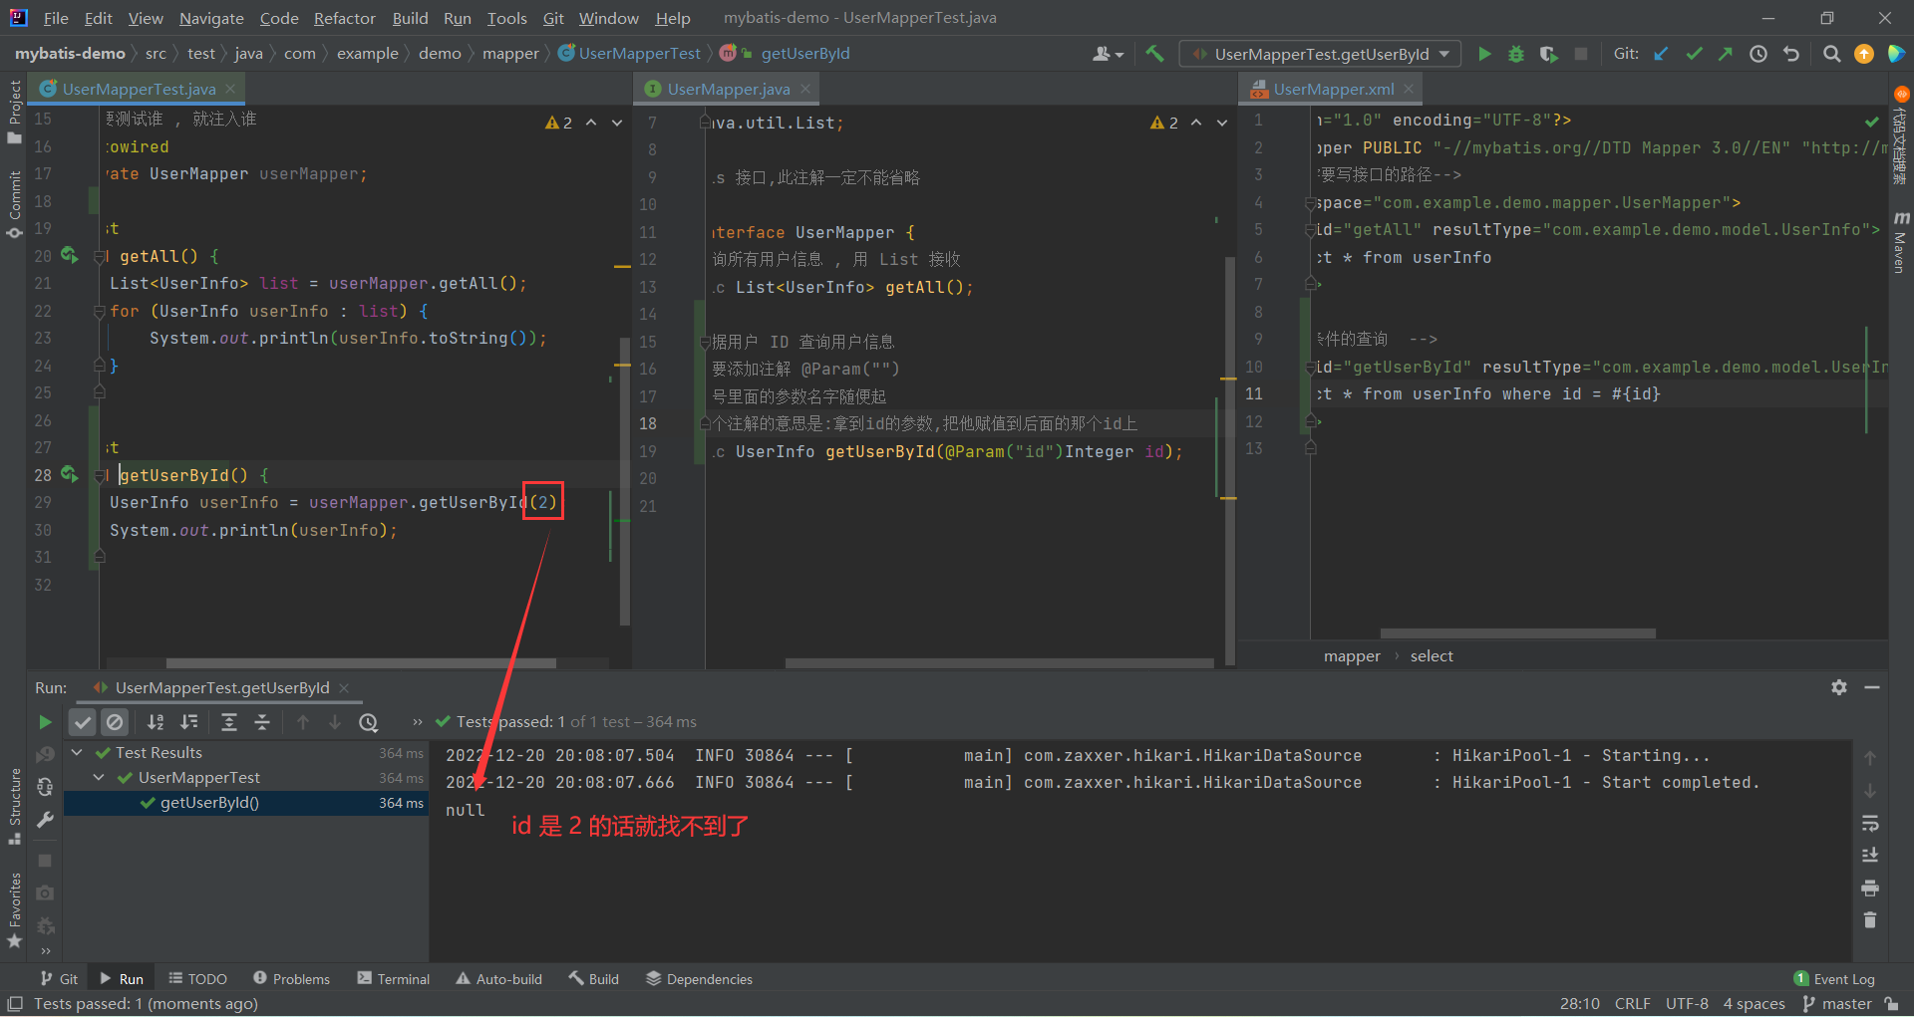
Task: Open the Problems tool window
Action: (x=292, y=979)
